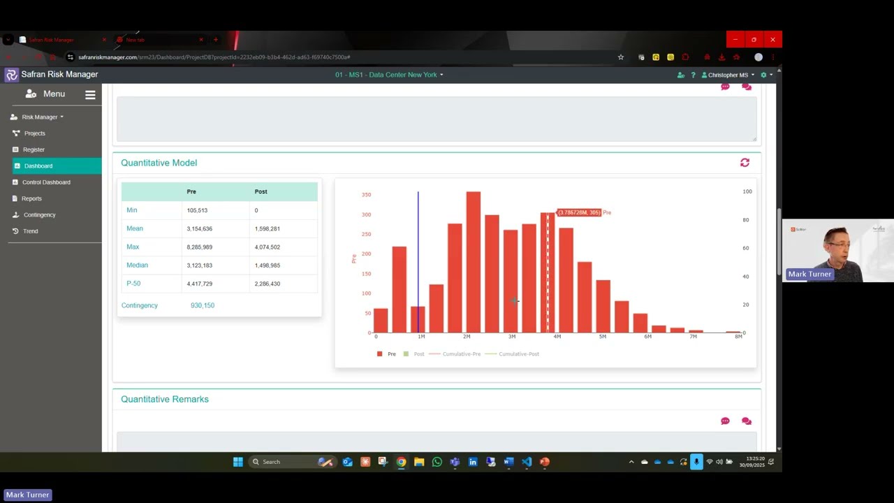The width and height of the screenshot is (894, 503).
Task: Go to Projects in the sidebar
Action: click(x=34, y=133)
